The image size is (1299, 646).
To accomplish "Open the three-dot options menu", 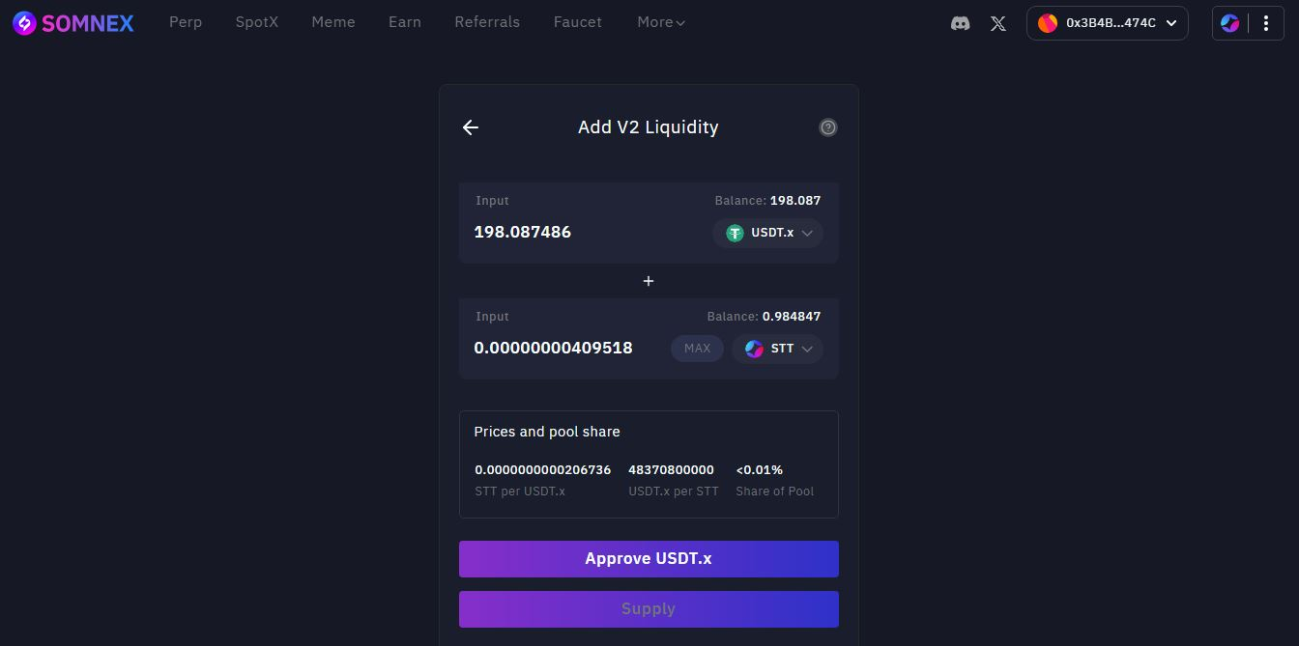I will 1266,23.
